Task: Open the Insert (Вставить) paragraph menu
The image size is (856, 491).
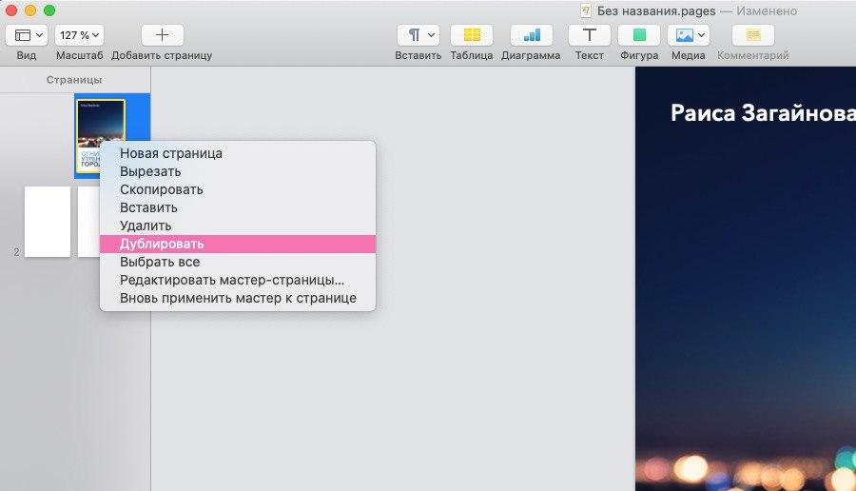Action: [x=418, y=35]
